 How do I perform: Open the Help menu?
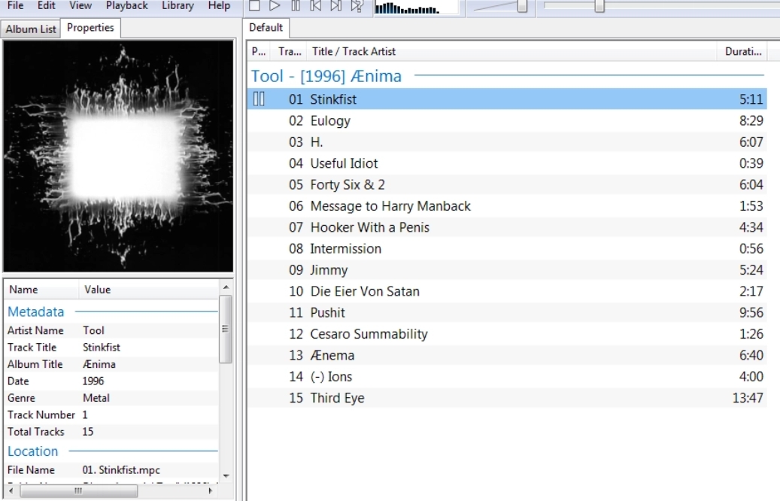[219, 5]
